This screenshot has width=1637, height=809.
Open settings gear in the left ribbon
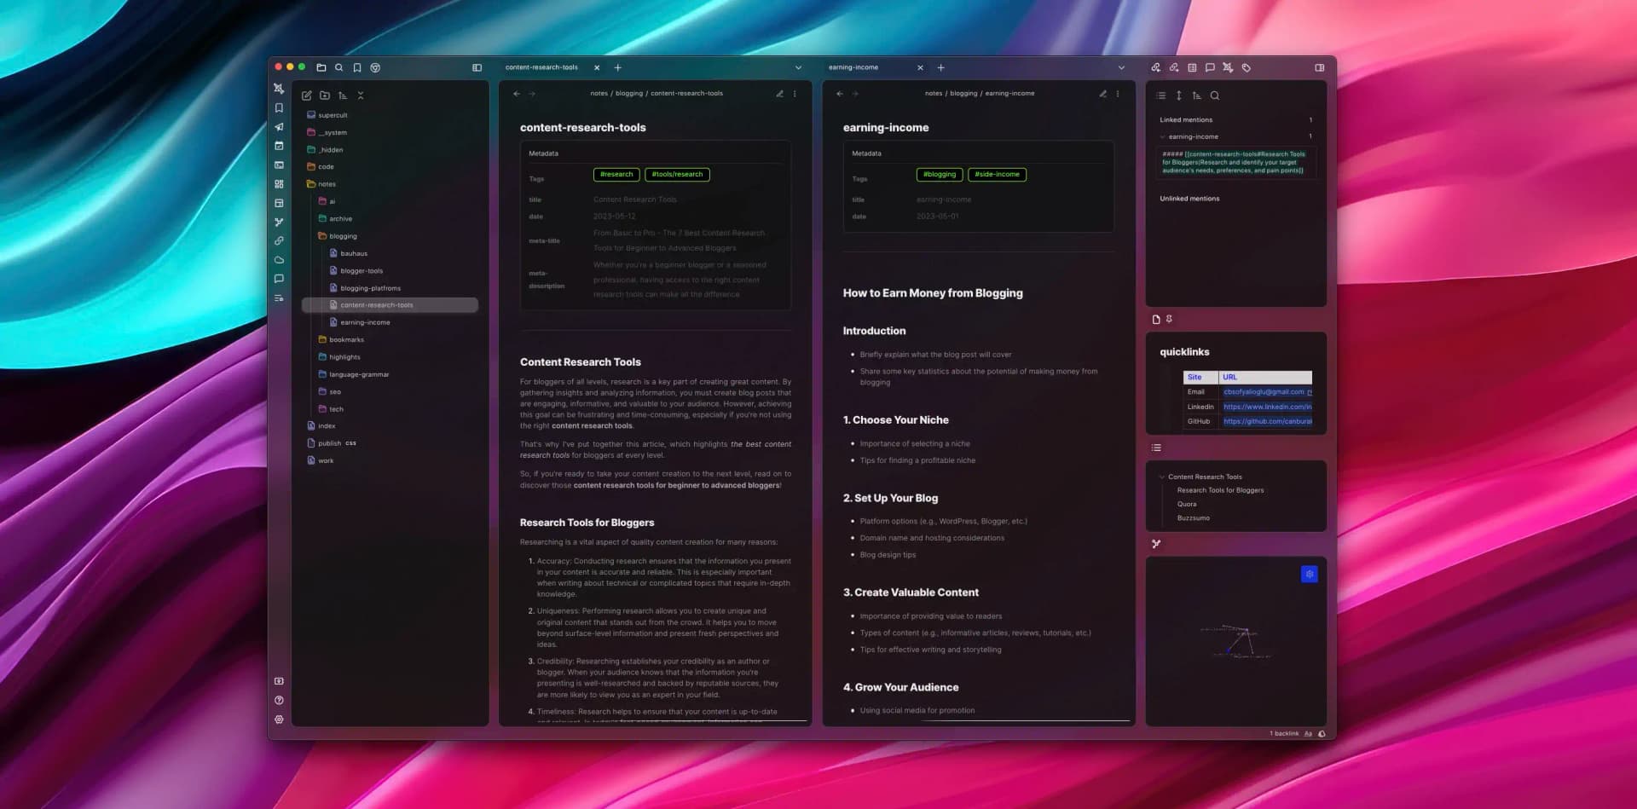(279, 719)
